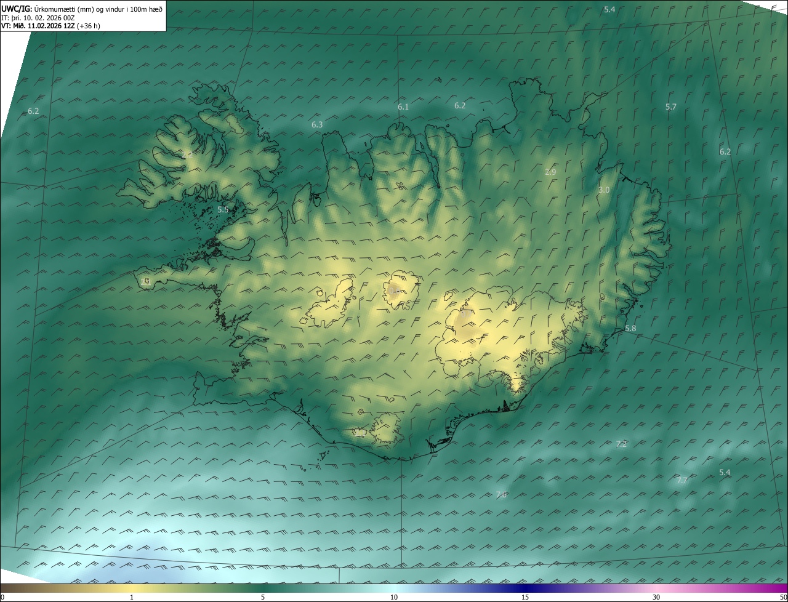Click the 7.6 value south of Iceland
The width and height of the screenshot is (788, 602).
pyautogui.click(x=501, y=495)
